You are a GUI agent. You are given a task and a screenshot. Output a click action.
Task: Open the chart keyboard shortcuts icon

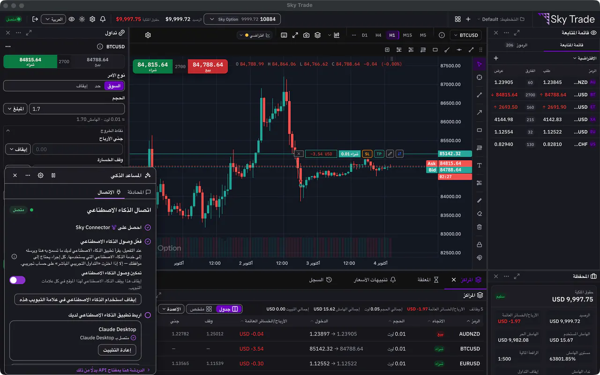click(284, 35)
